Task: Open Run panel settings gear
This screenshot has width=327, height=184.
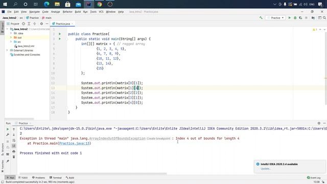Action: 319,123
